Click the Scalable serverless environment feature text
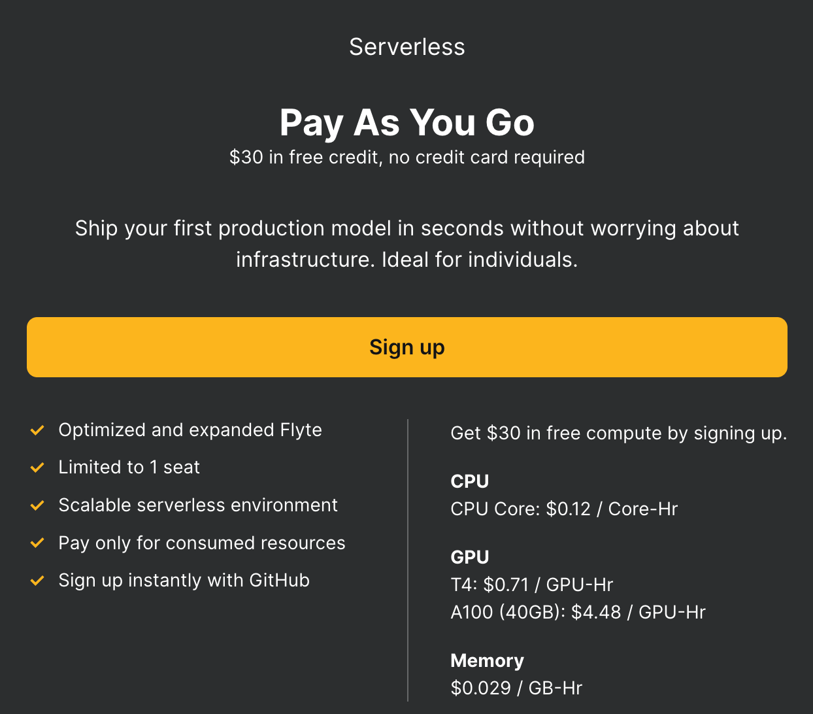The width and height of the screenshot is (813, 714). (198, 505)
